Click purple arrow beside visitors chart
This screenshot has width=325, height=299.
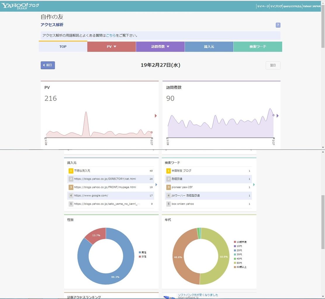[278, 116]
